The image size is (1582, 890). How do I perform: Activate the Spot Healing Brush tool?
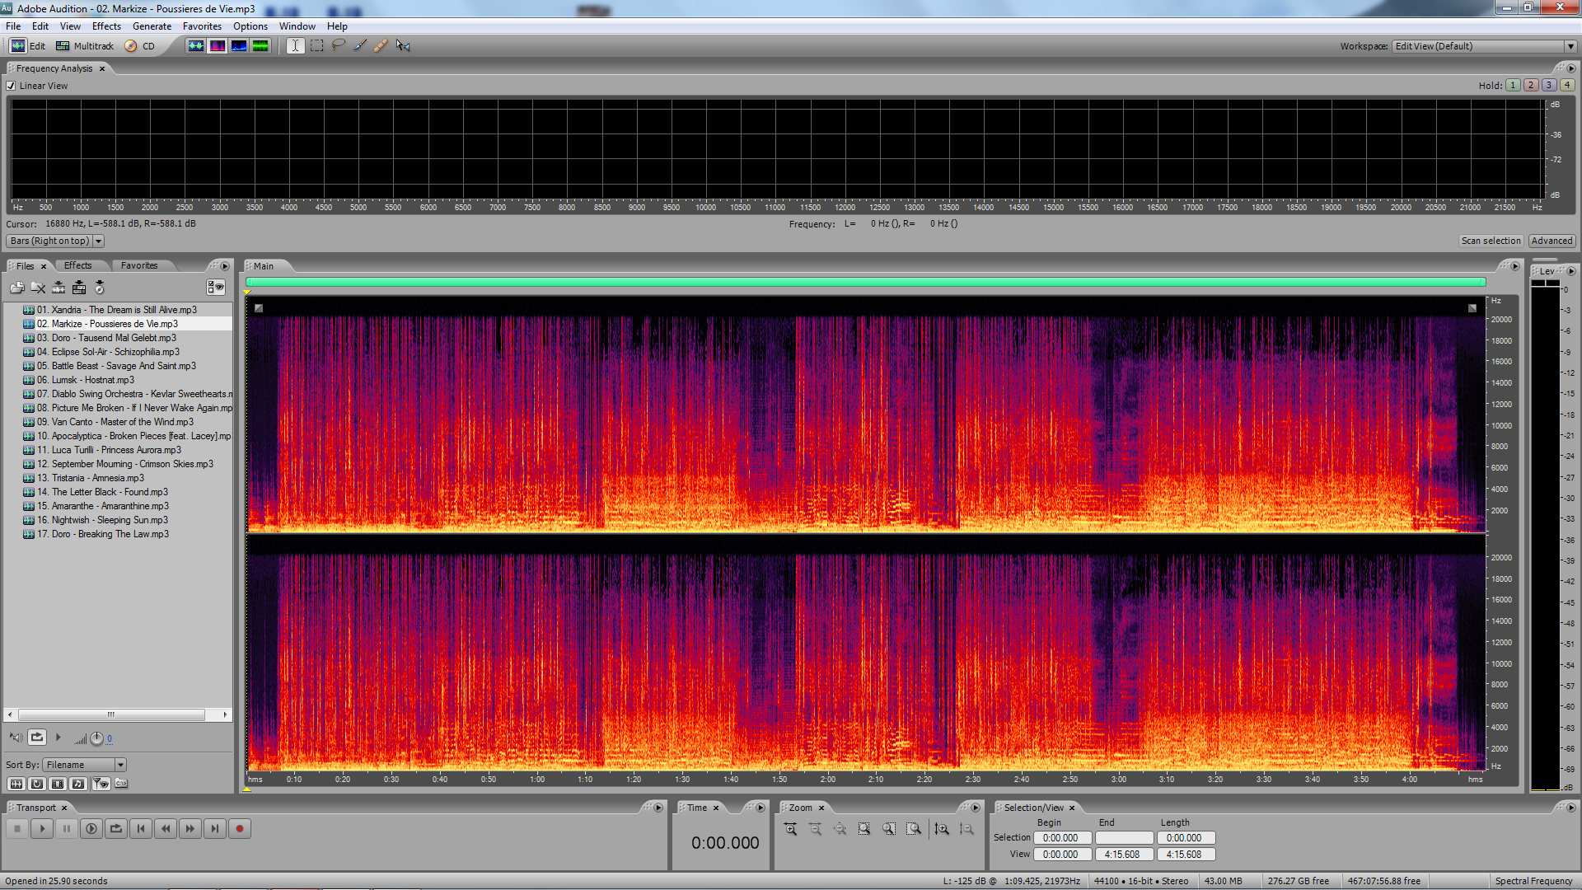[x=381, y=45]
